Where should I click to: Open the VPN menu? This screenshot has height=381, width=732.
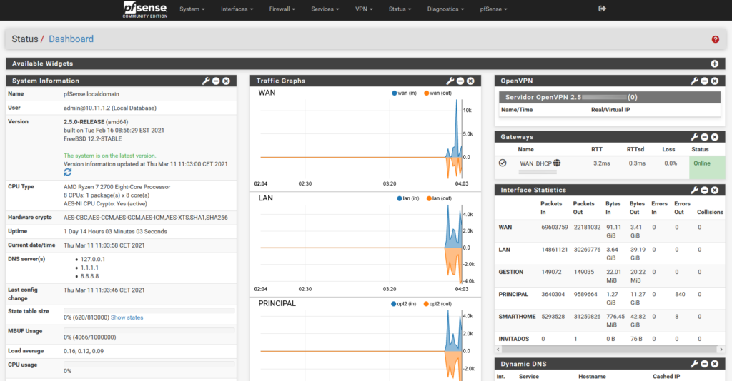pyautogui.click(x=364, y=9)
